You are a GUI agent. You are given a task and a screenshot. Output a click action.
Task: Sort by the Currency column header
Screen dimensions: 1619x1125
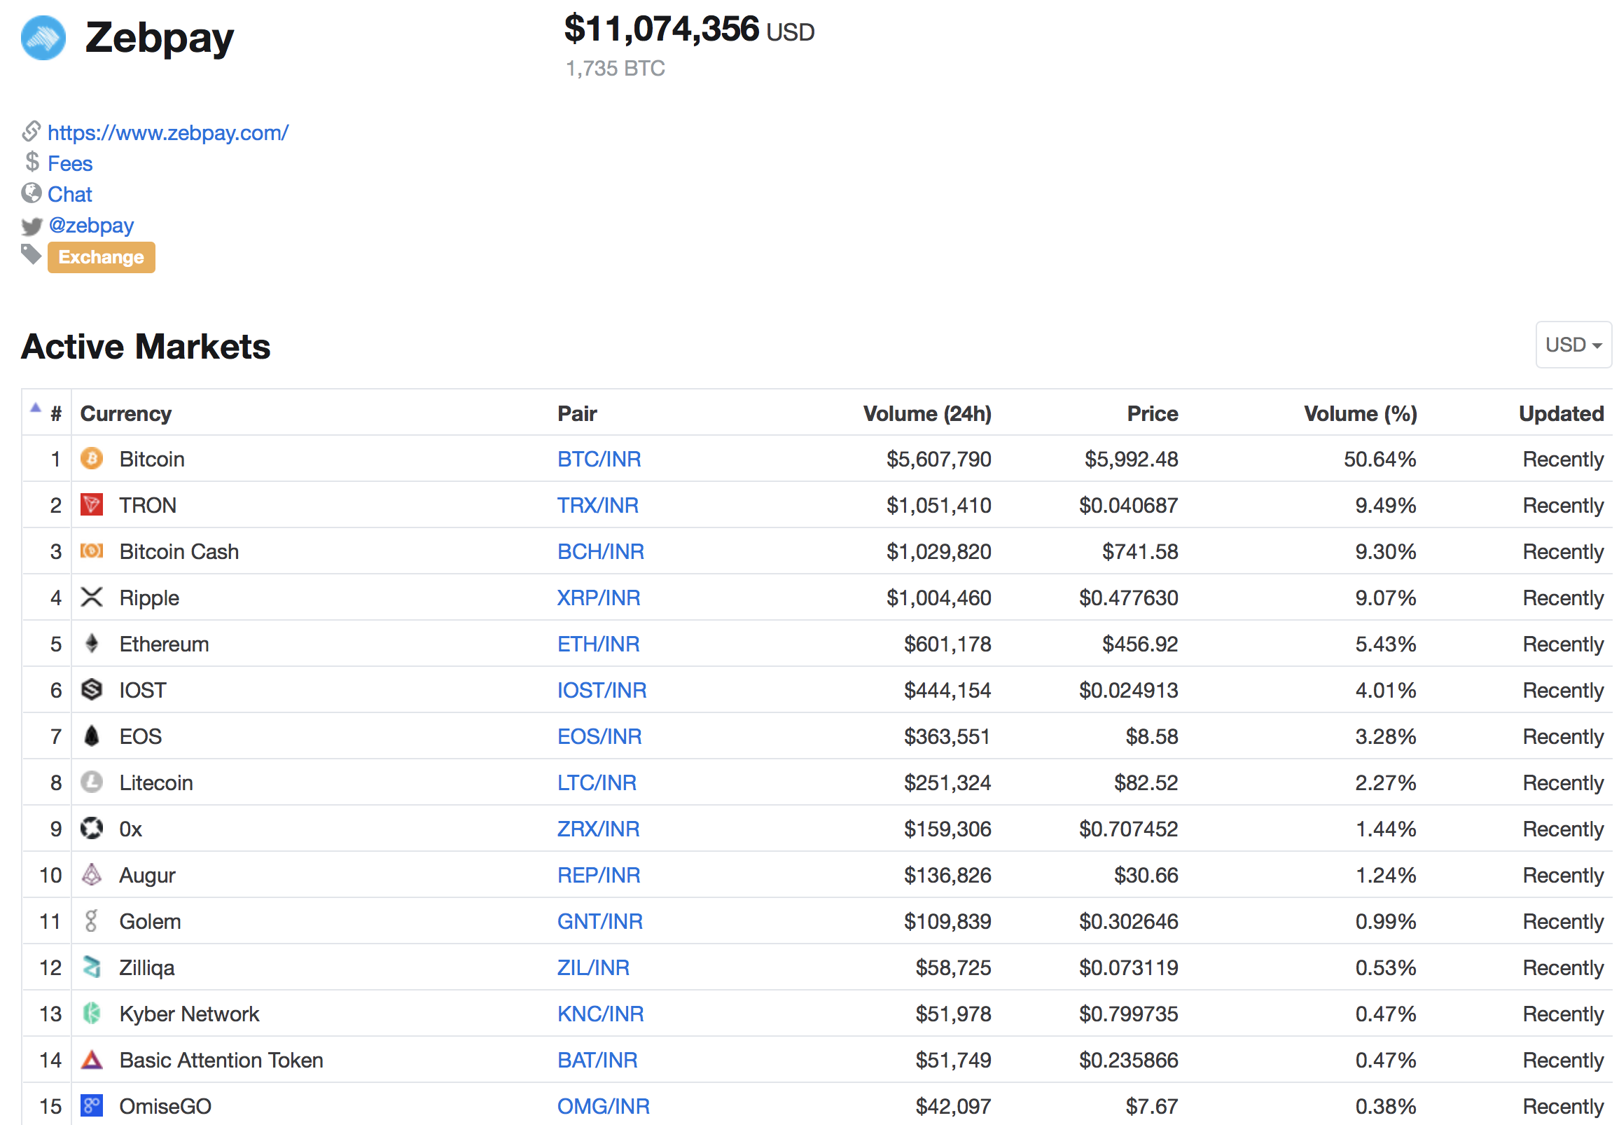click(x=126, y=414)
